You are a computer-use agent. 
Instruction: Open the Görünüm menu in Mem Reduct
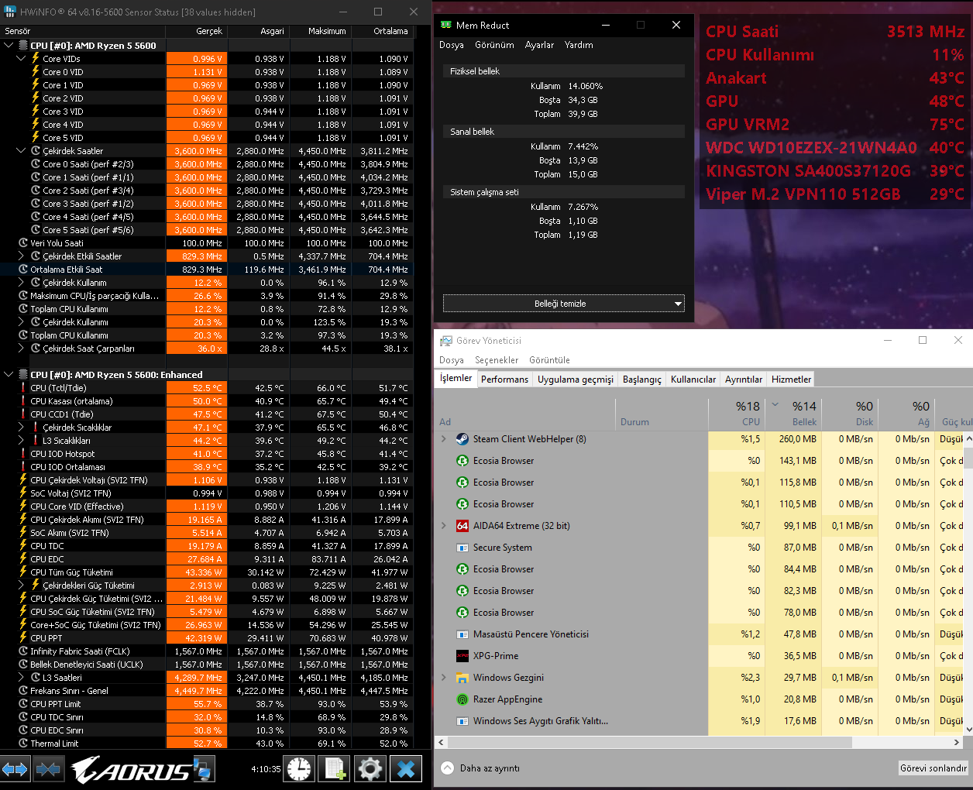494,45
